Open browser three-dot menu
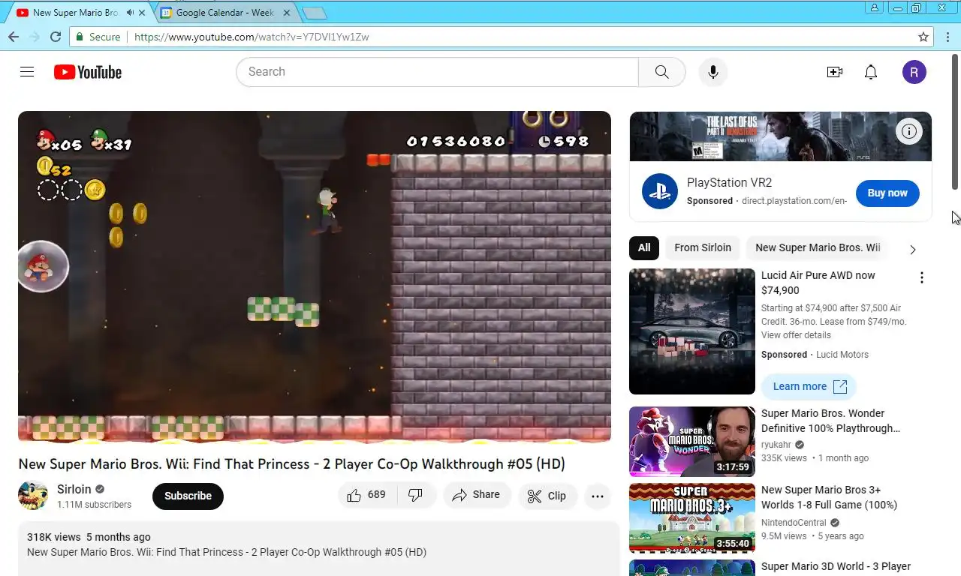The image size is (961, 576). tap(947, 37)
